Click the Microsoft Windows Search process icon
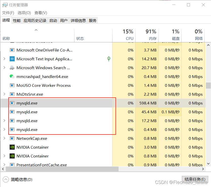The height and width of the screenshot is (187, 211). (x=12, y=68)
